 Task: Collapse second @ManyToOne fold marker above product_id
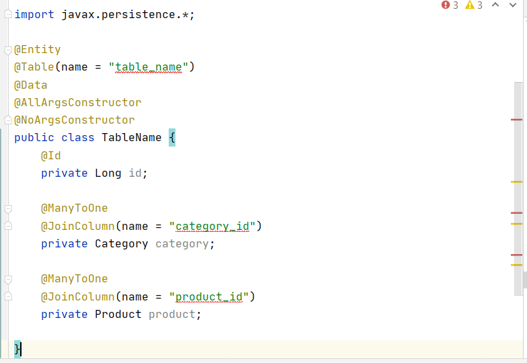tap(8, 280)
